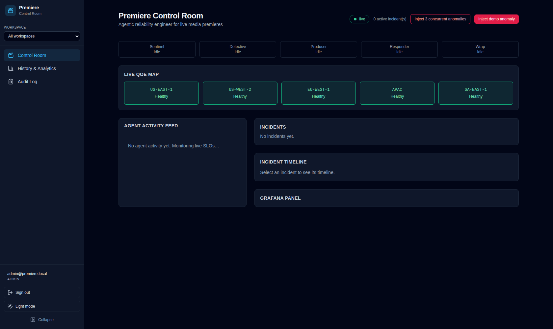
Task: Click the Sign out arrow icon
Action: (x=10, y=292)
